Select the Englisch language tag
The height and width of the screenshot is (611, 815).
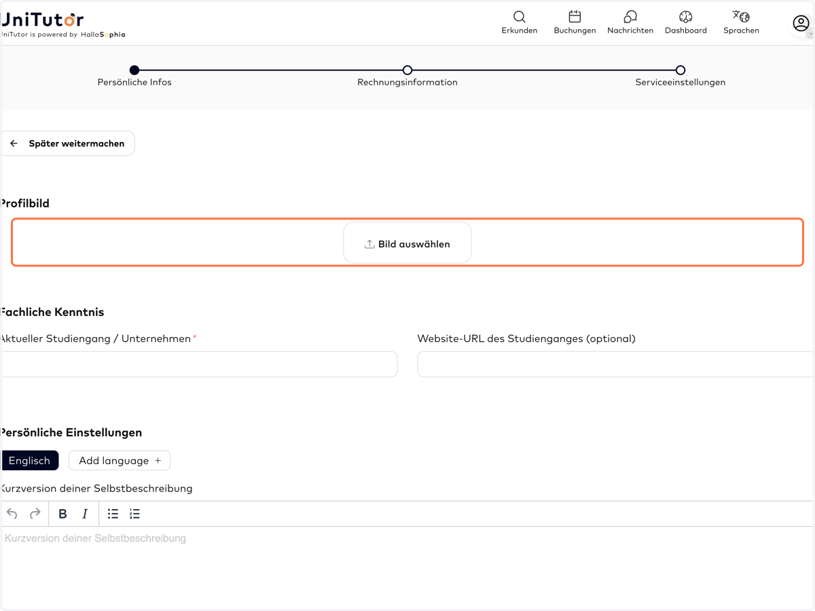(x=29, y=461)
